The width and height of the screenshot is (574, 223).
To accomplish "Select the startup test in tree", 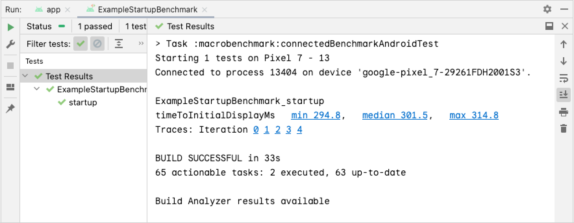I will pyautogui.click(x=83, y=102).
